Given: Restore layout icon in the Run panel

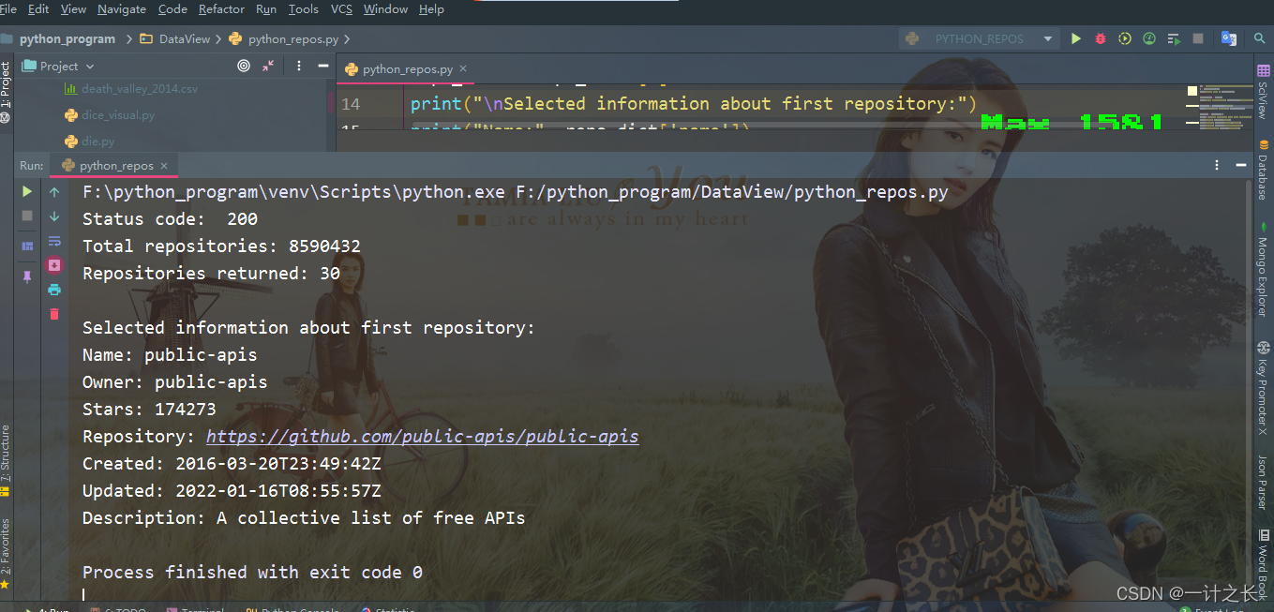Looking at the screenshot, I should 27,246.
